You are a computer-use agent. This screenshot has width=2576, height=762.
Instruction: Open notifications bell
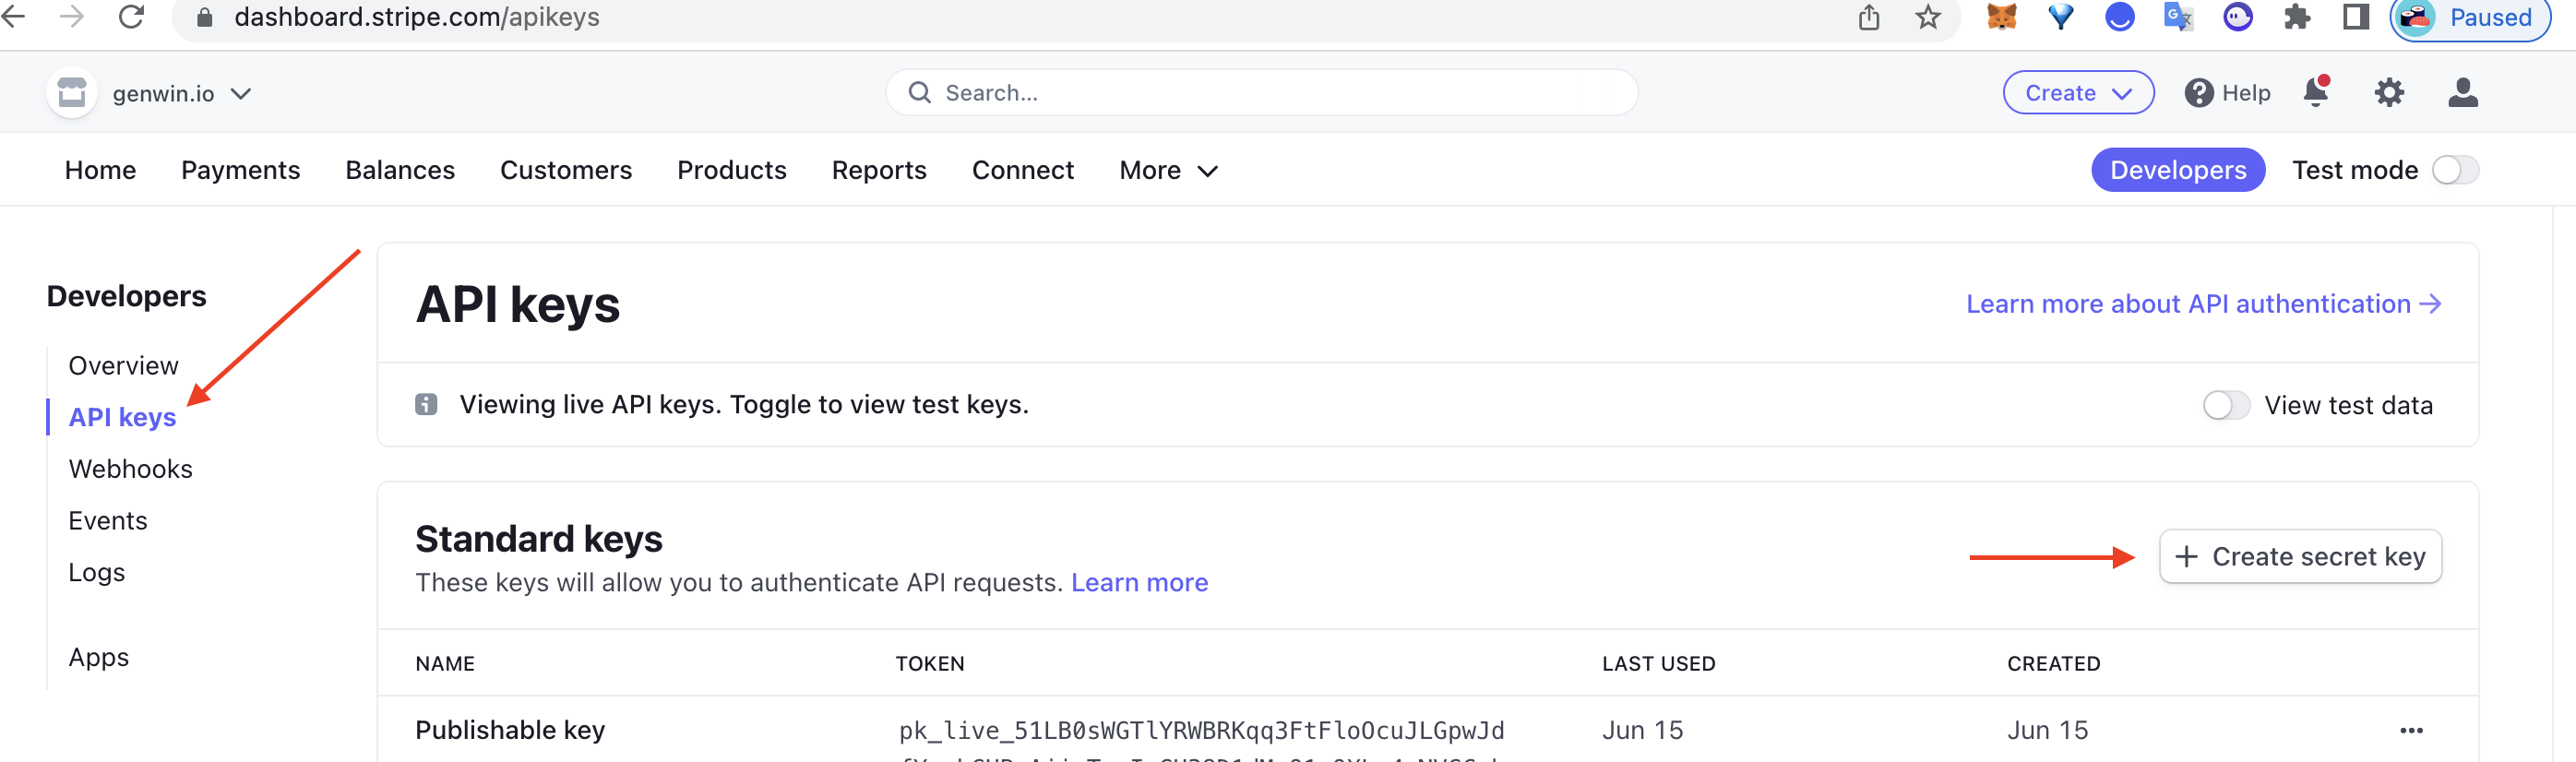click(2315, 92)
